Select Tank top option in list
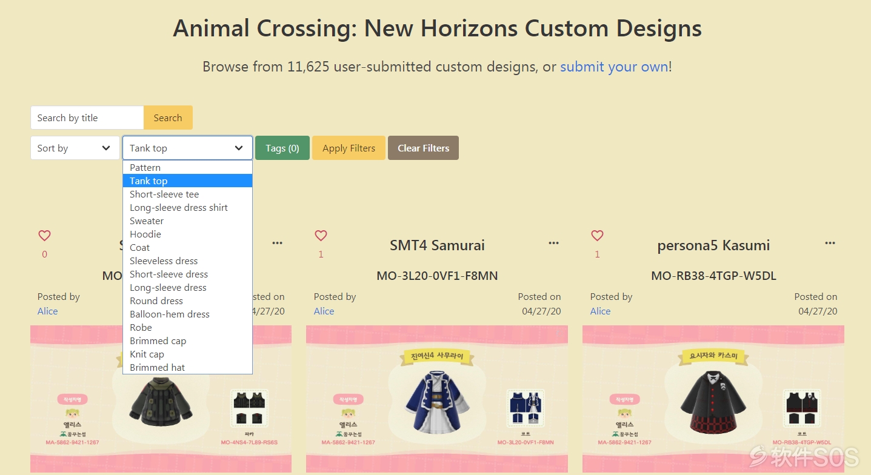The image size is (871, 475). pos(187,181)
